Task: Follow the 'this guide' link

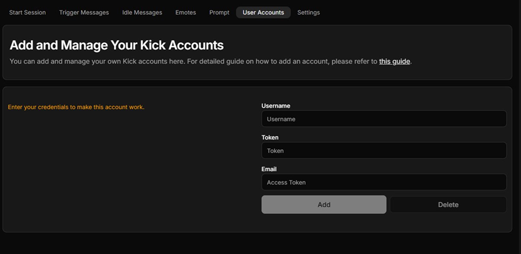Action: 394,61
